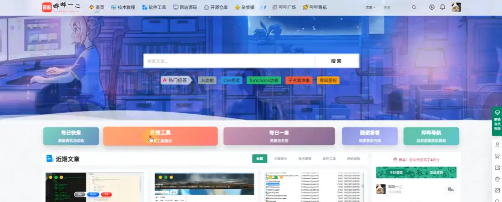Open the 在线工具 card
The width and height of the screenshot is (502, 202).
(x=160, y=136)
